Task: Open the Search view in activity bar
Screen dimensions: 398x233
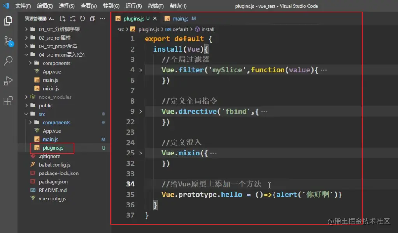Action: (8, 61)
